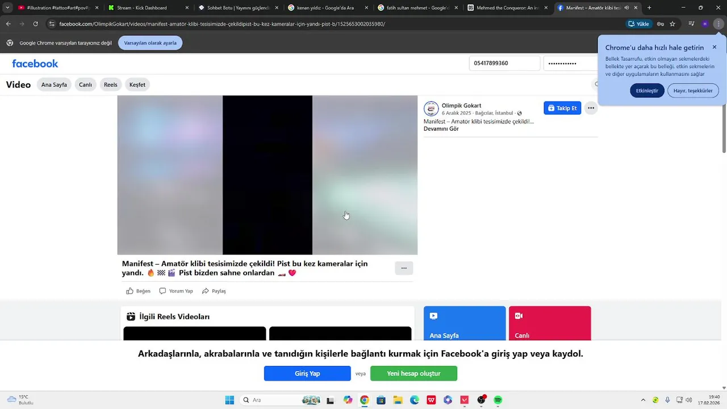This screenshot has width=727, height=409.
Task: Open the Windows Start menu
Action: tap(229, 400)
